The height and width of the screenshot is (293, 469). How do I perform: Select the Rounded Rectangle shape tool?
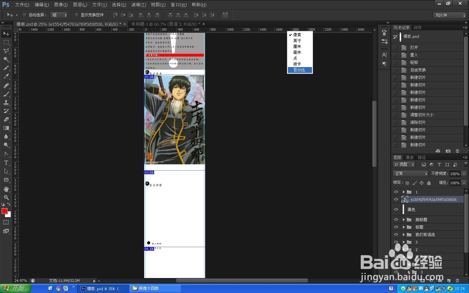pos(6,180)
